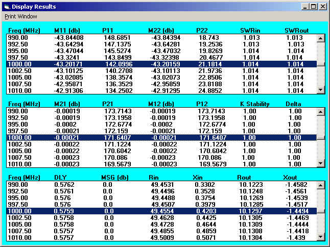Minimize the Display Results window
Viewport: 330px width, 247px height.
pyautogui.click(x=305, y=6)
